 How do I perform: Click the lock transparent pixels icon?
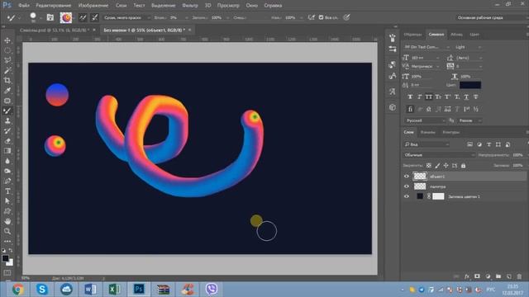tap(428, 166)
